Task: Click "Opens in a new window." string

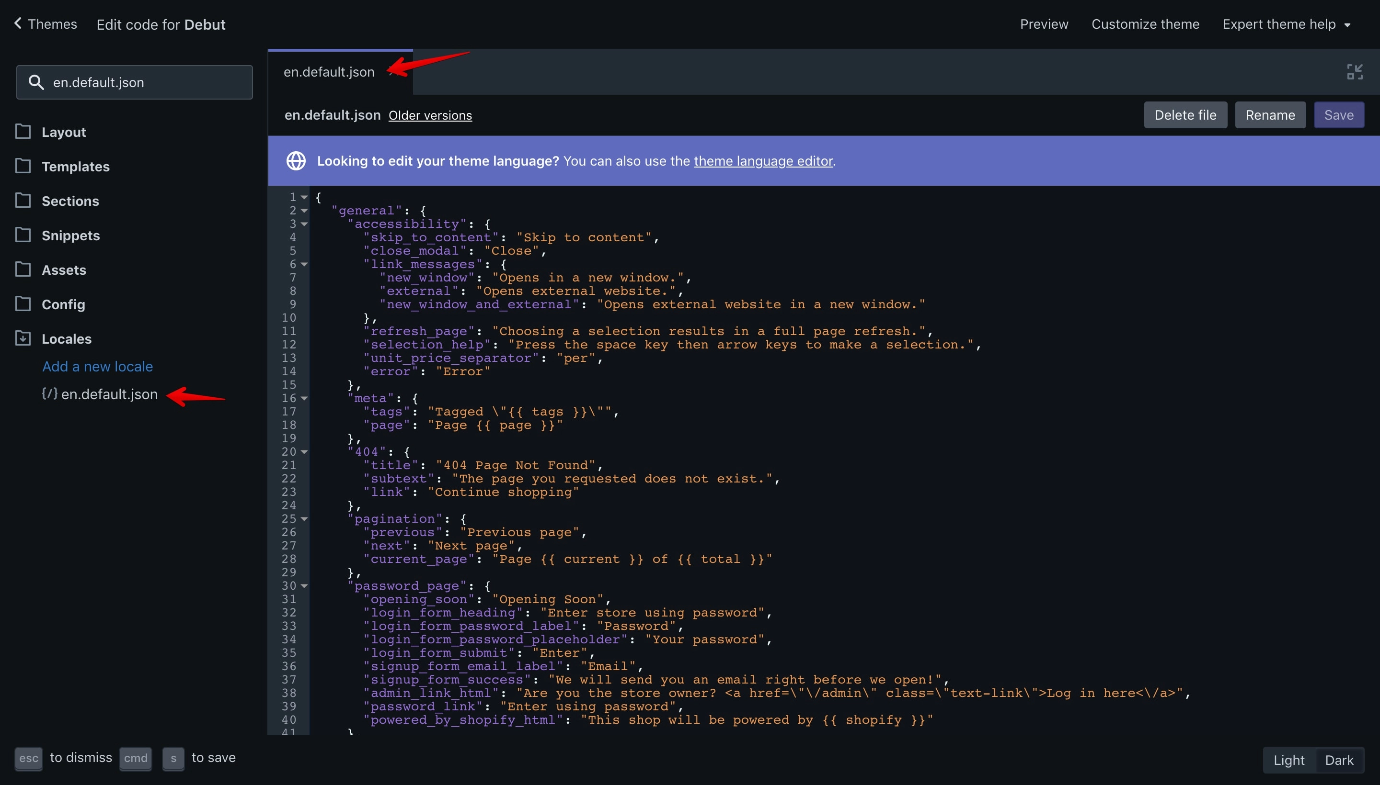Action: click(x=588, y=278)
